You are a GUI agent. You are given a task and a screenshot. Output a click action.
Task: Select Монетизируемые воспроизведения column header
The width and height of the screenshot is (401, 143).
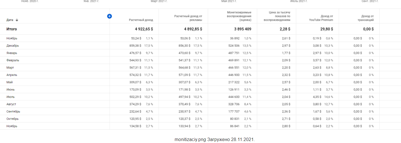tap(239, 16)
